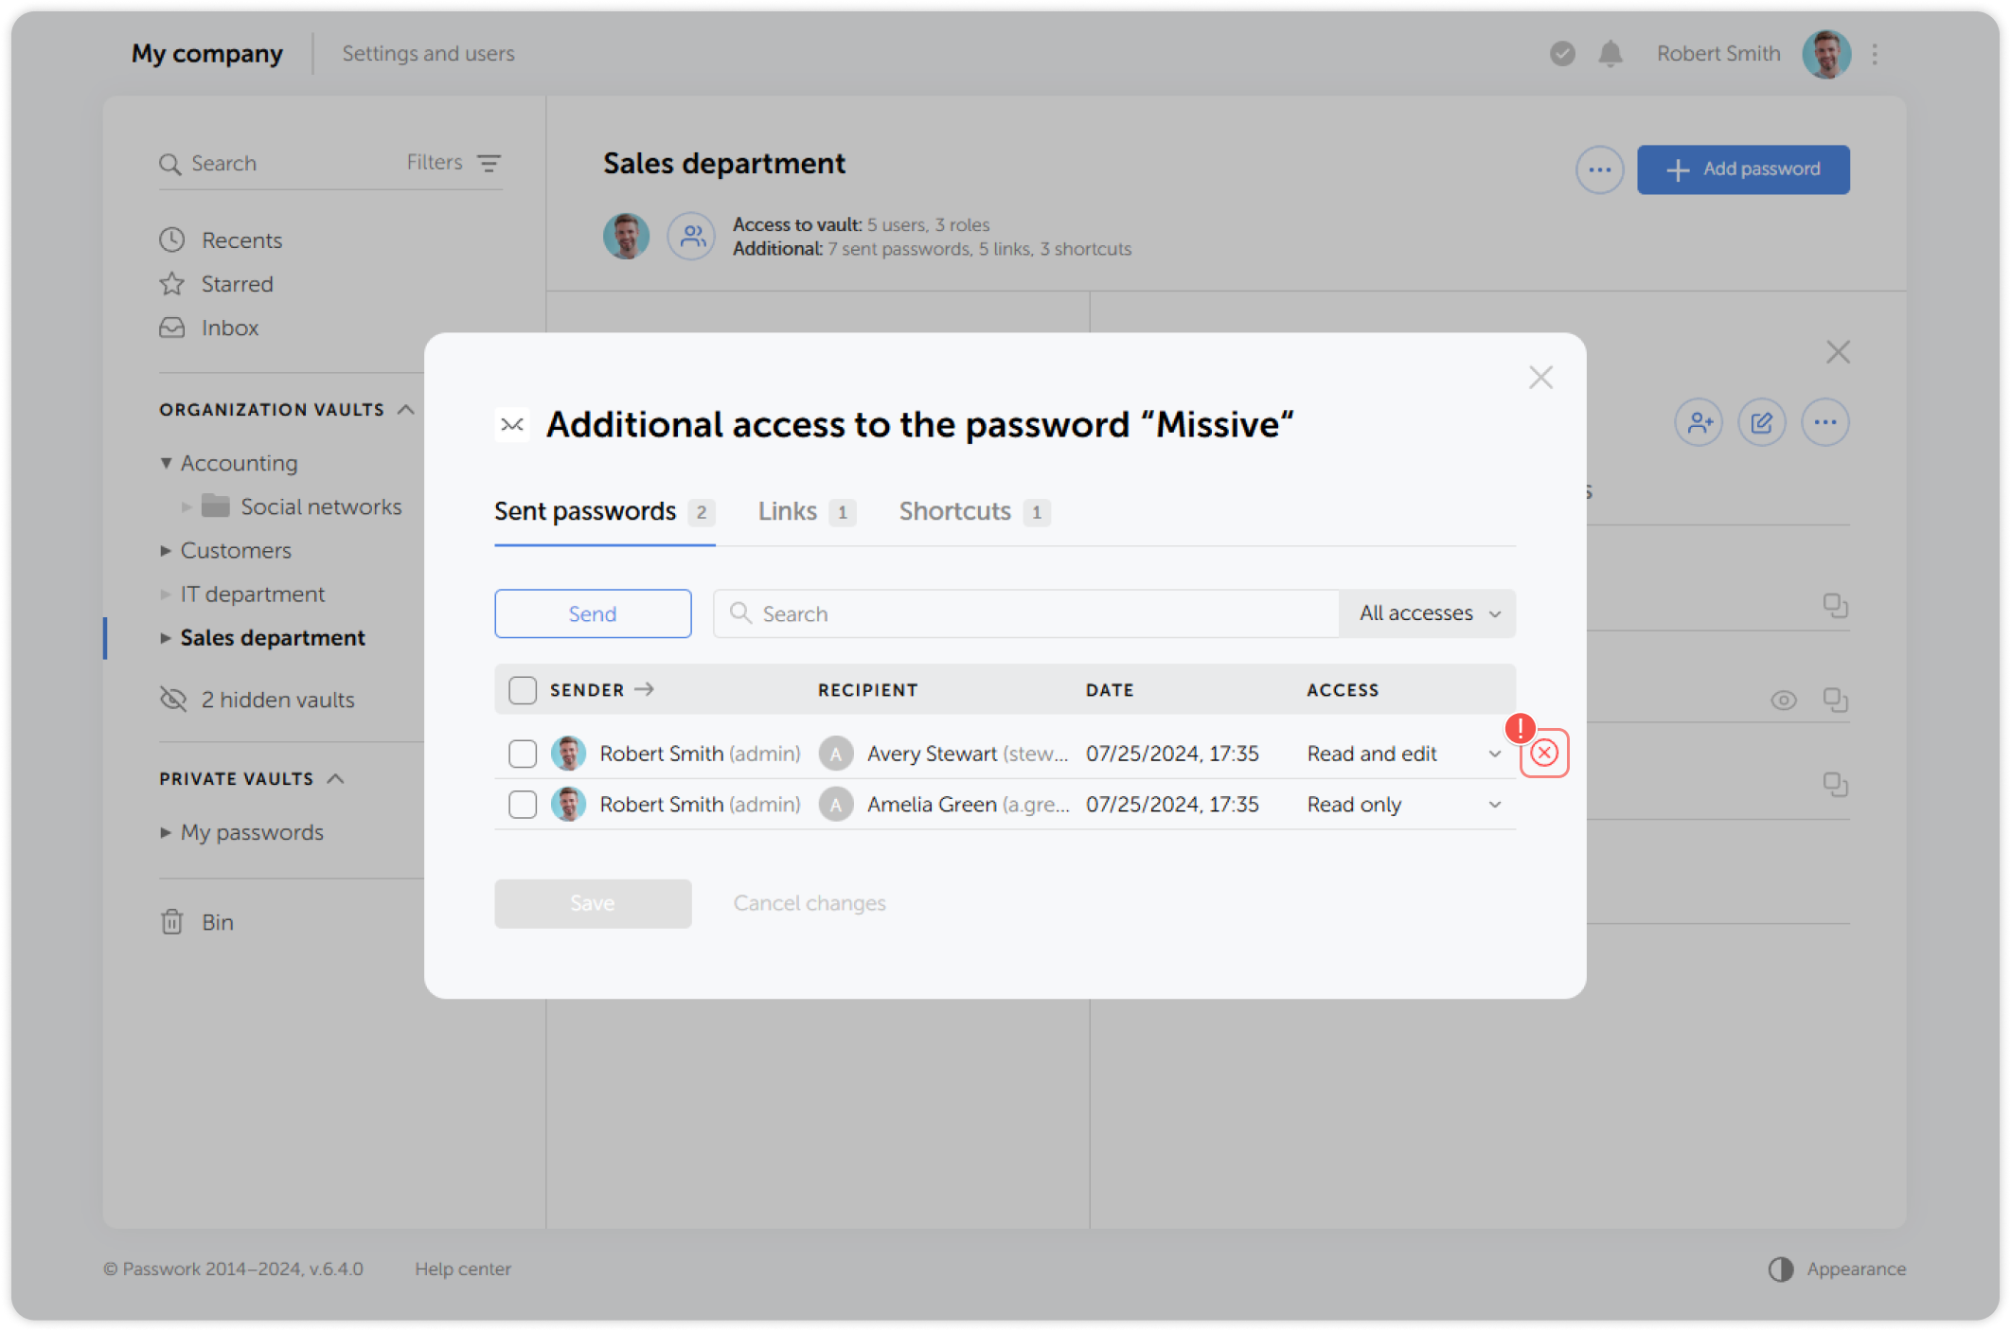Check the Amelia Green row checkbox
Image resolution: width=2011 pixels, height=1332 pixels.
click(x=523, y=805)
